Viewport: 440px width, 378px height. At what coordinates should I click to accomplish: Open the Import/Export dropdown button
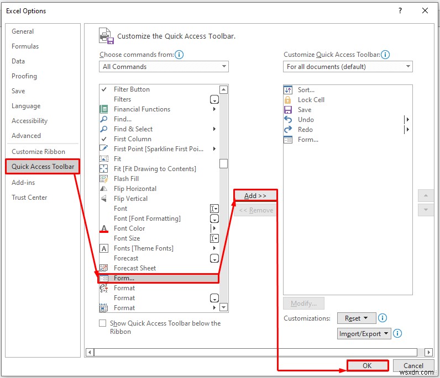coord(364,333)
